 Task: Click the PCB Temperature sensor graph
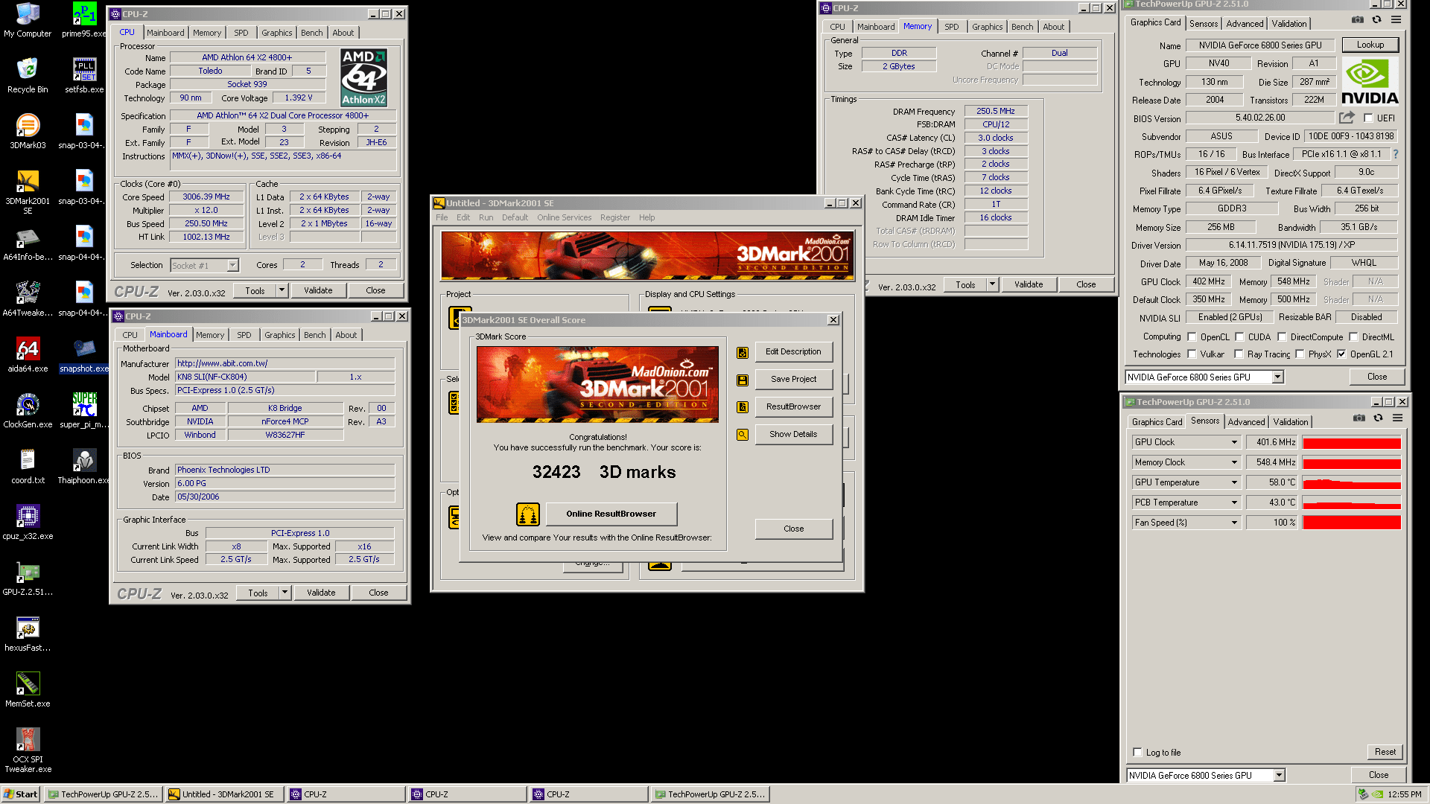[x=1351, y=502]
